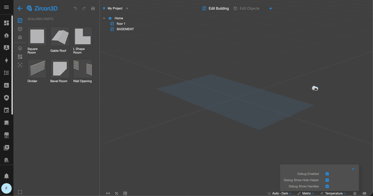Screen dimensions: 373x196
Task: Open the bulleted list sidebar icon
Action: pyautogui.click(x=6, y=73)
